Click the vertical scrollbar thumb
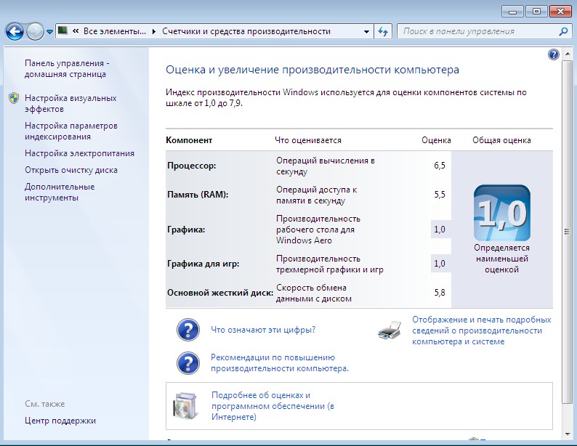This screenshot has width=577, height=446. [567, 232]
